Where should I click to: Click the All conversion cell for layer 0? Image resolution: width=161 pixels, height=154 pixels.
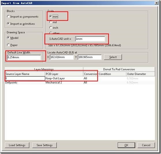coord(90,78)
